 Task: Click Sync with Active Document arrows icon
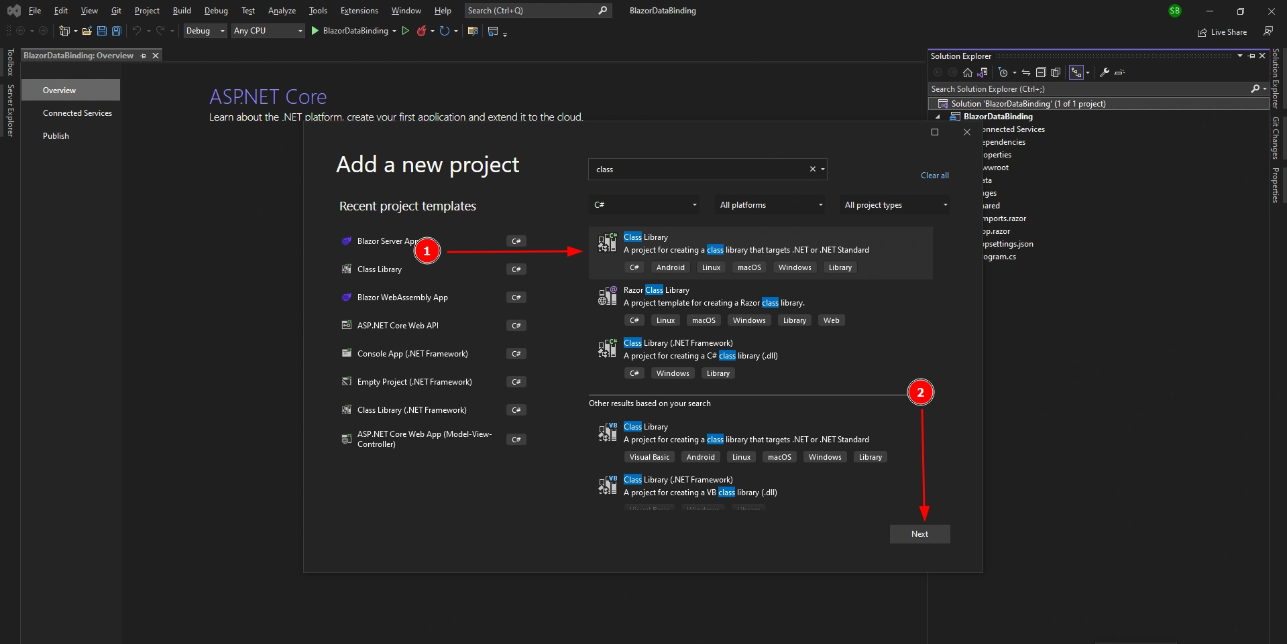pos(1026,72)
